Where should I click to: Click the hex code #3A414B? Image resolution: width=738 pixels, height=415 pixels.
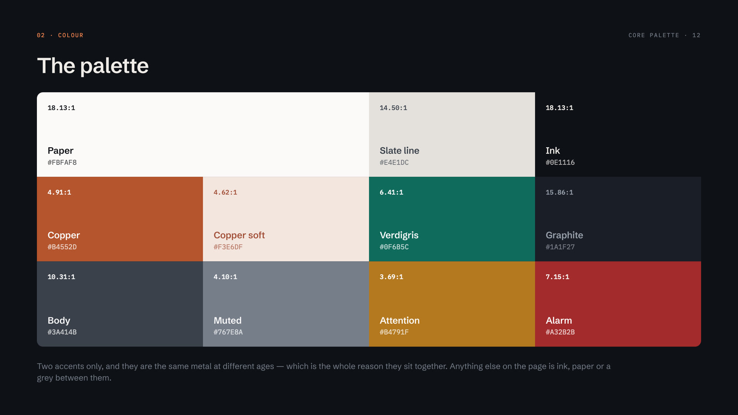point(62,332)
